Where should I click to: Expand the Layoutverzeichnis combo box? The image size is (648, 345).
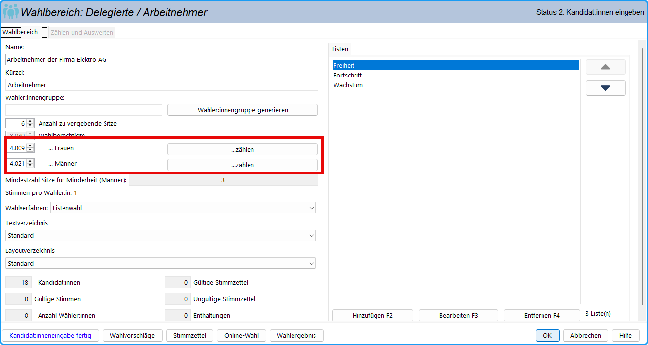(161, 264)
